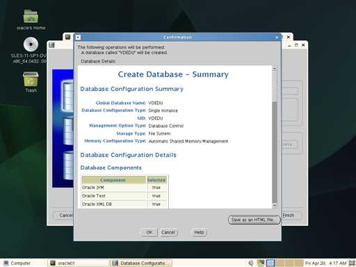Click the volume speaker tray icon
356x267 pixels.
click(x=251, y=263)
